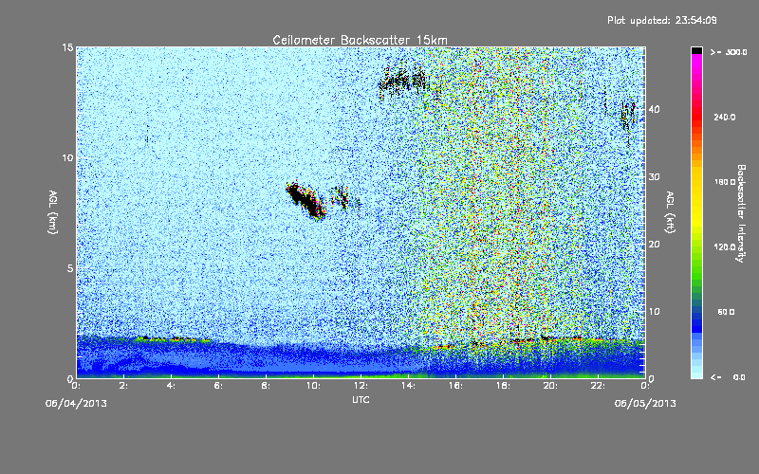Select the end date "06/05/2013"
The width and height of the screenshot is (759, 474).
click(x=645, y=404)
